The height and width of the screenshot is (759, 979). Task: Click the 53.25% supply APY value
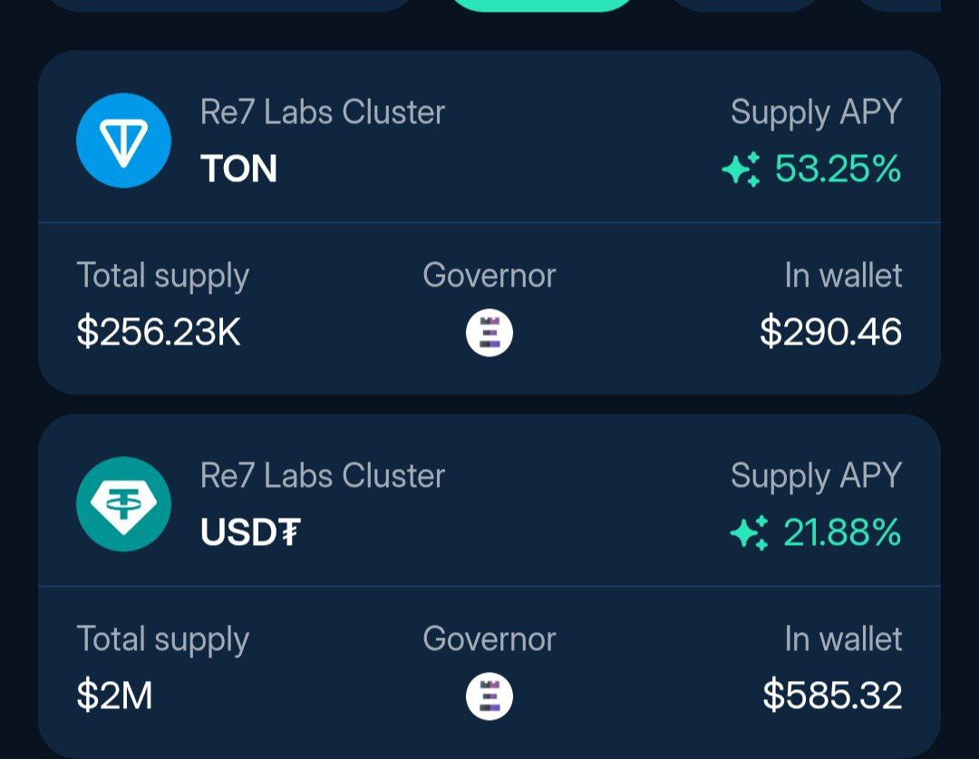pyautogui.click(x=838, y=169)
